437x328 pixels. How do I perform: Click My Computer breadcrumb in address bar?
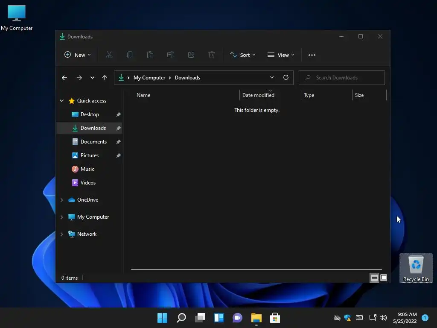pyautogui.click(x=149, y=78)
